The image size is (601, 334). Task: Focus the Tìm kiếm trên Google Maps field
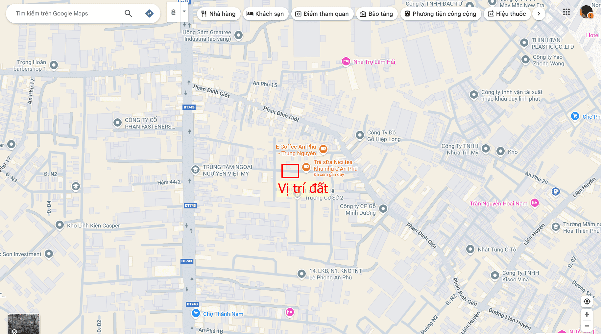tap(66, 13)
